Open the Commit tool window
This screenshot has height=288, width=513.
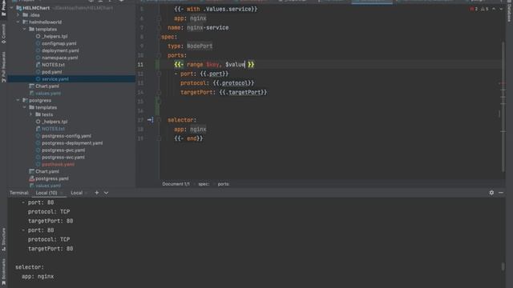[3, 34]
